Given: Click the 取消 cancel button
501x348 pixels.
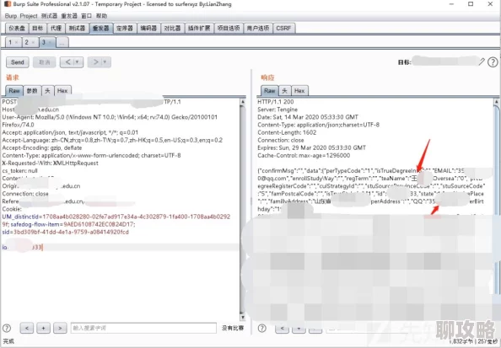Looking at the screenshot, I should coord(45,62).
